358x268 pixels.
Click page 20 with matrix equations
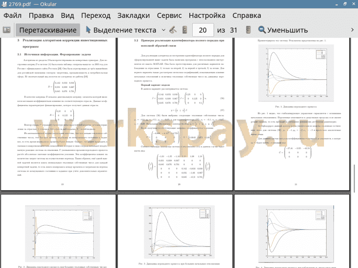(x=175, y=114)
